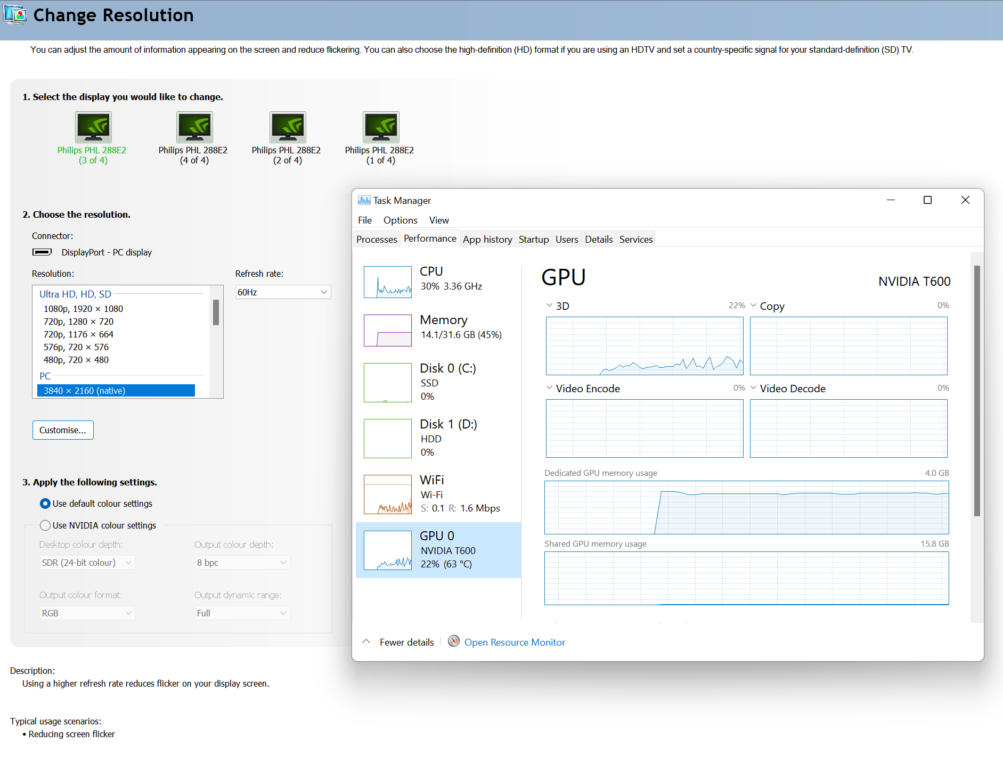Select the GPU 0 NVIDIA T600 thumbnail
Image resolution: width=1003 pixels, height=759 pixels.
pos(388,550)
